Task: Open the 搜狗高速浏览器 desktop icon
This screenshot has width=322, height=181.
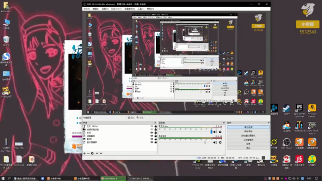Action: 6,59
